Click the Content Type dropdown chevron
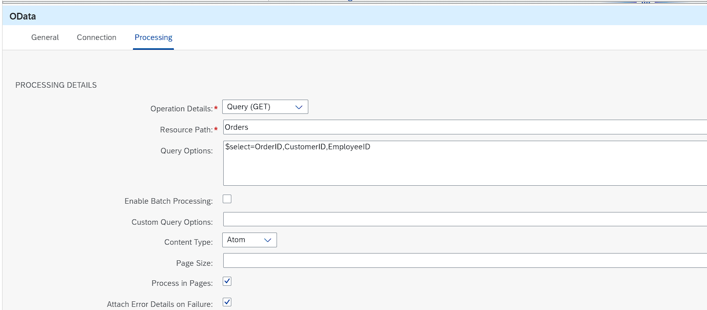 [x=267, y=240]
